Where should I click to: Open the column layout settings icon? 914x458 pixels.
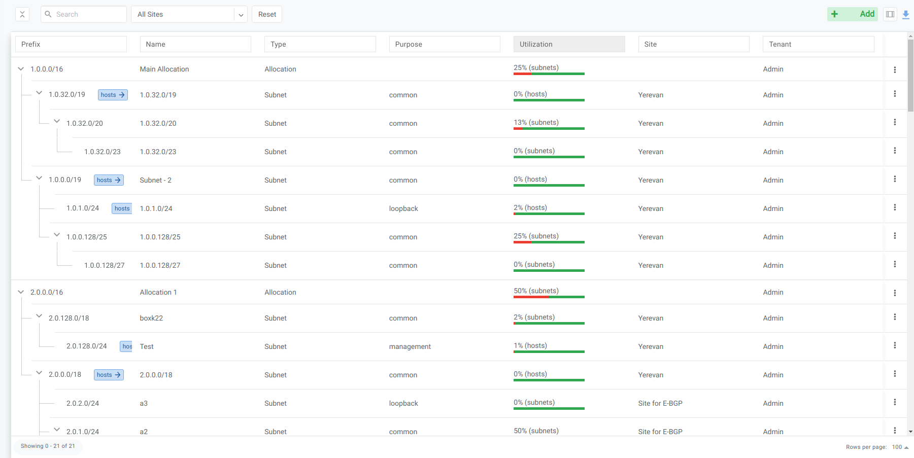890,14
